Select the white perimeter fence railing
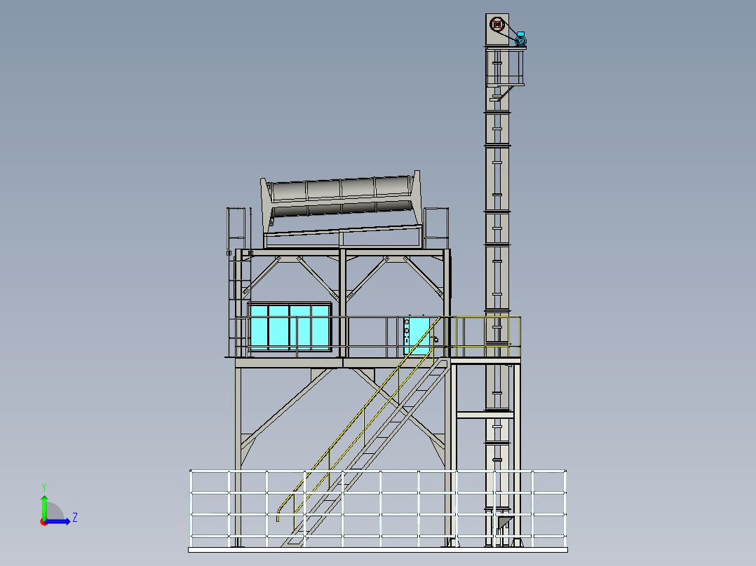This screenshot has height=566, width=756. click(x=378, y=508)
